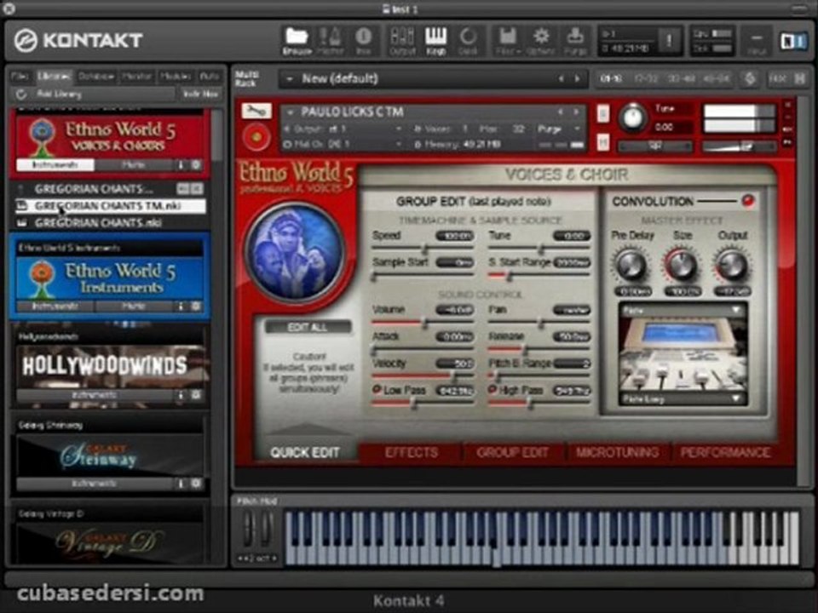Screen dimensions: 818x613
Task: Open the instrument Purge dropdown
Action: click(578, 129)
